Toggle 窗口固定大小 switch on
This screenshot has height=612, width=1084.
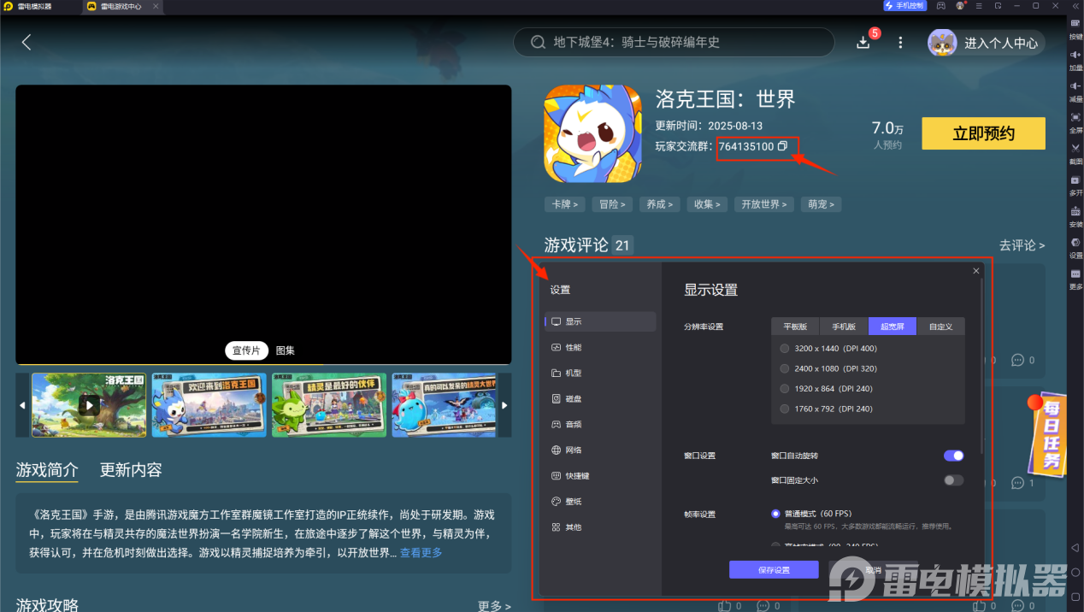point(953,480)
